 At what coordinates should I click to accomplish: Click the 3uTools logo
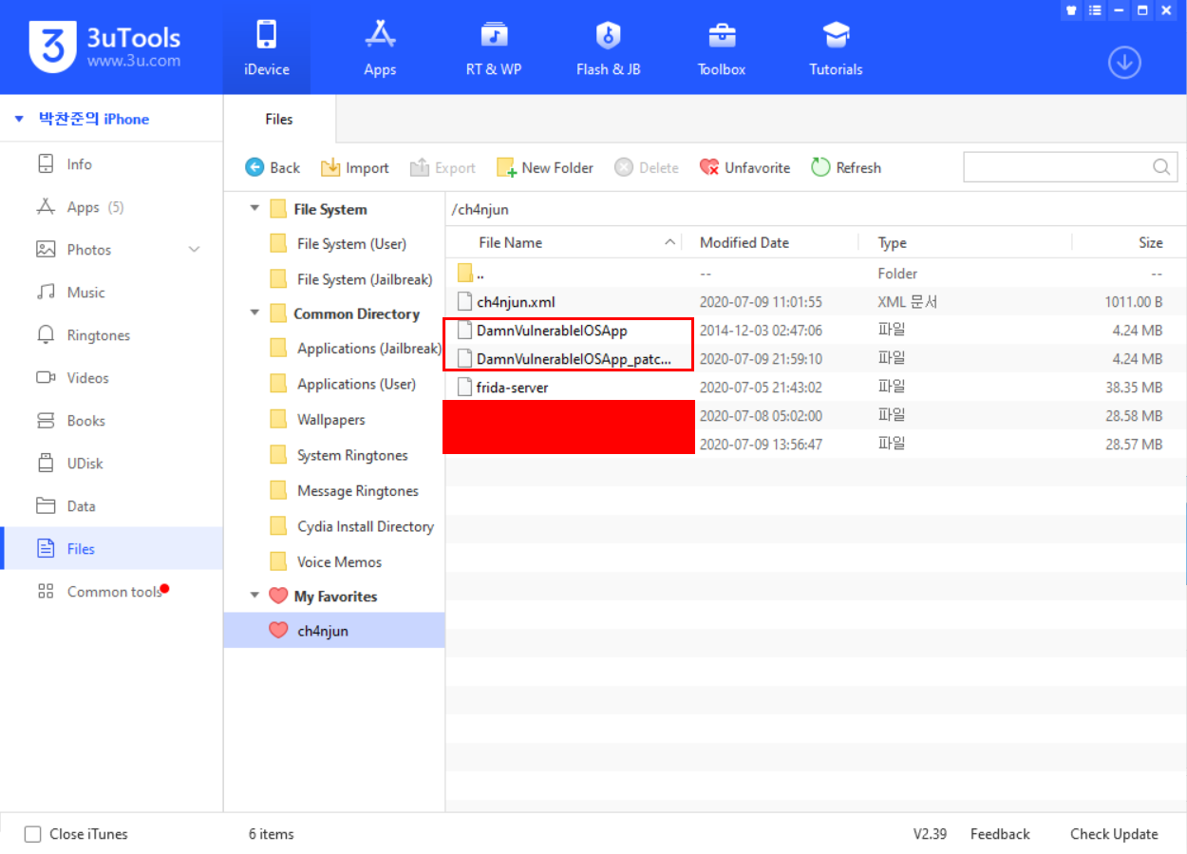pyautogui.click(x=104, y=46)
